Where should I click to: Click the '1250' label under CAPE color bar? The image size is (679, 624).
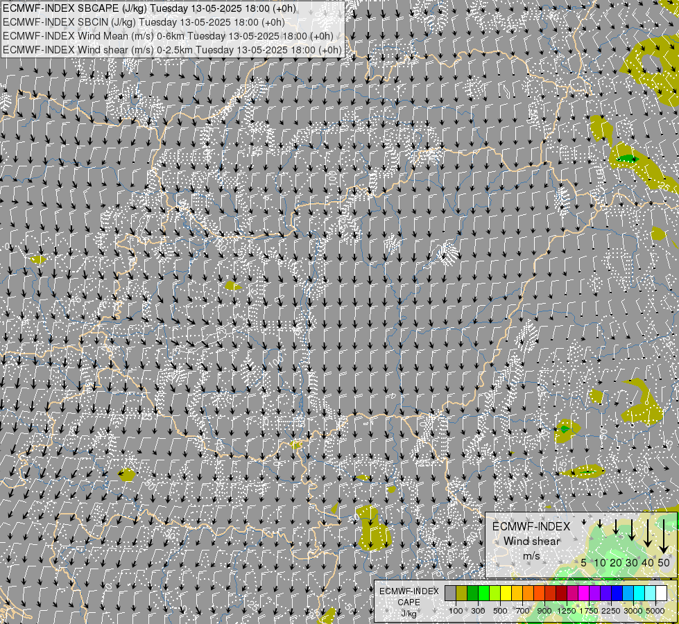tap(567, 611)
